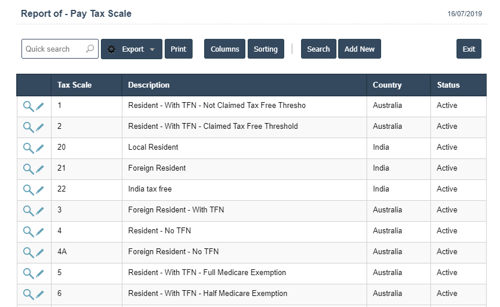500x307 pixels.
Task: Open the Export dropdown menu
Action: [x=131, y=49]
